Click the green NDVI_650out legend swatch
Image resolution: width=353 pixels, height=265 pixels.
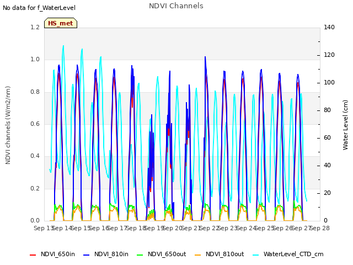click(x=140, y=255)
